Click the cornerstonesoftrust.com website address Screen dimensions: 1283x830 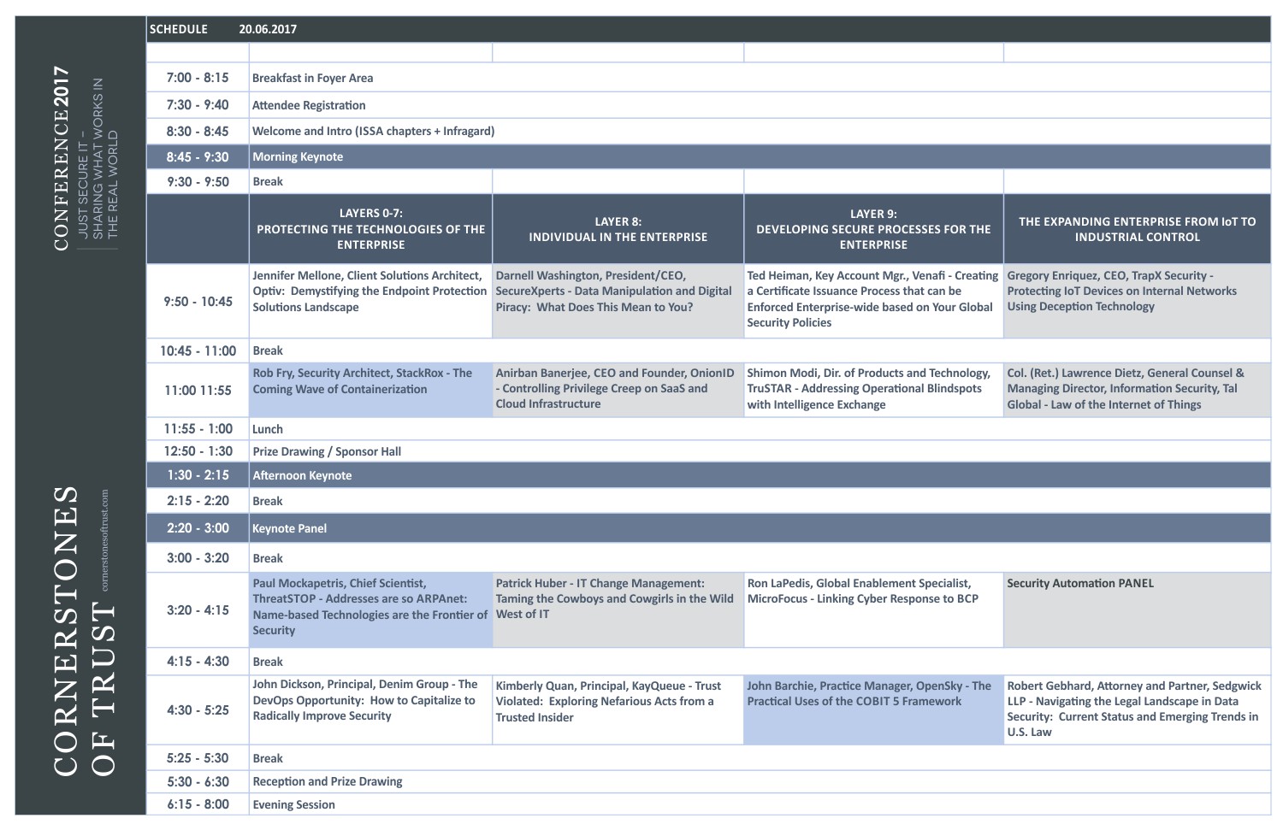pyautogui.click(x=105, y=540)
